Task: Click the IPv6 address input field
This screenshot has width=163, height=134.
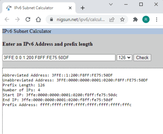Action: [x=59, y=58]
